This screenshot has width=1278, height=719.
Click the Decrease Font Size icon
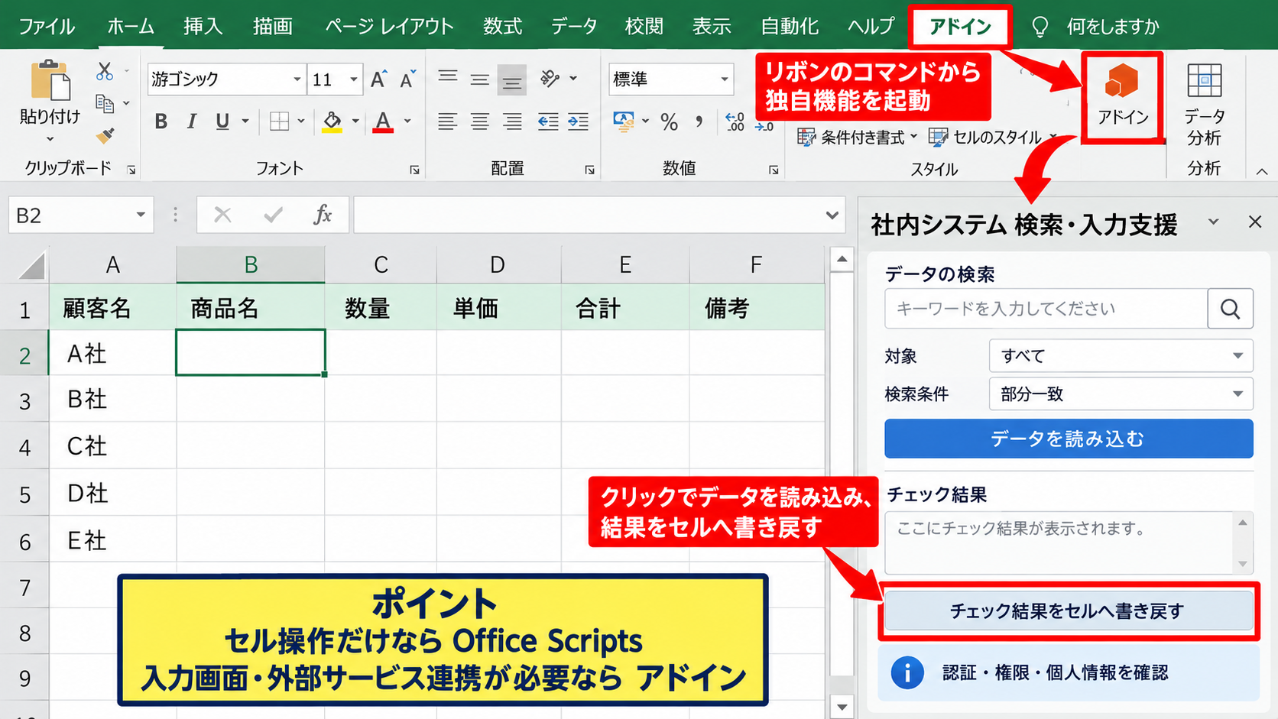(x=407, y=79)
